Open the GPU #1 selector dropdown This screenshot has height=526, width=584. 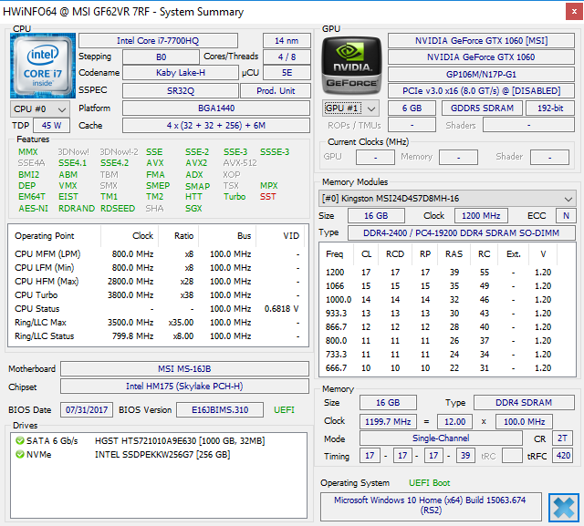350,108
